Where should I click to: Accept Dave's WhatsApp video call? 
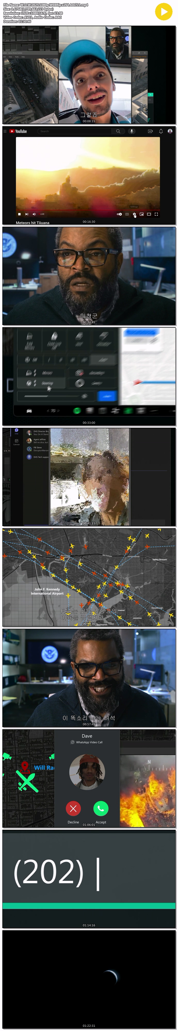point(101,808)
